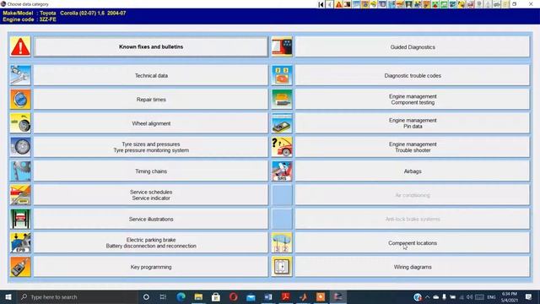The image size is (540, 304).
Task: Open Service illustrations
Action: (x=151, y=219)
